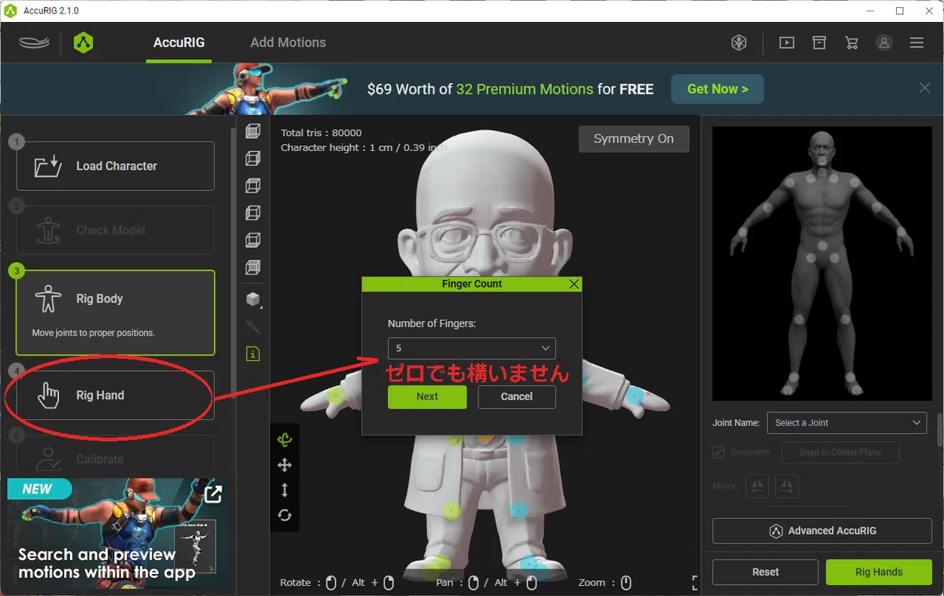Screen dimensions: 944x596
Task: Select the Rig Body step
Action: [116, 313]
